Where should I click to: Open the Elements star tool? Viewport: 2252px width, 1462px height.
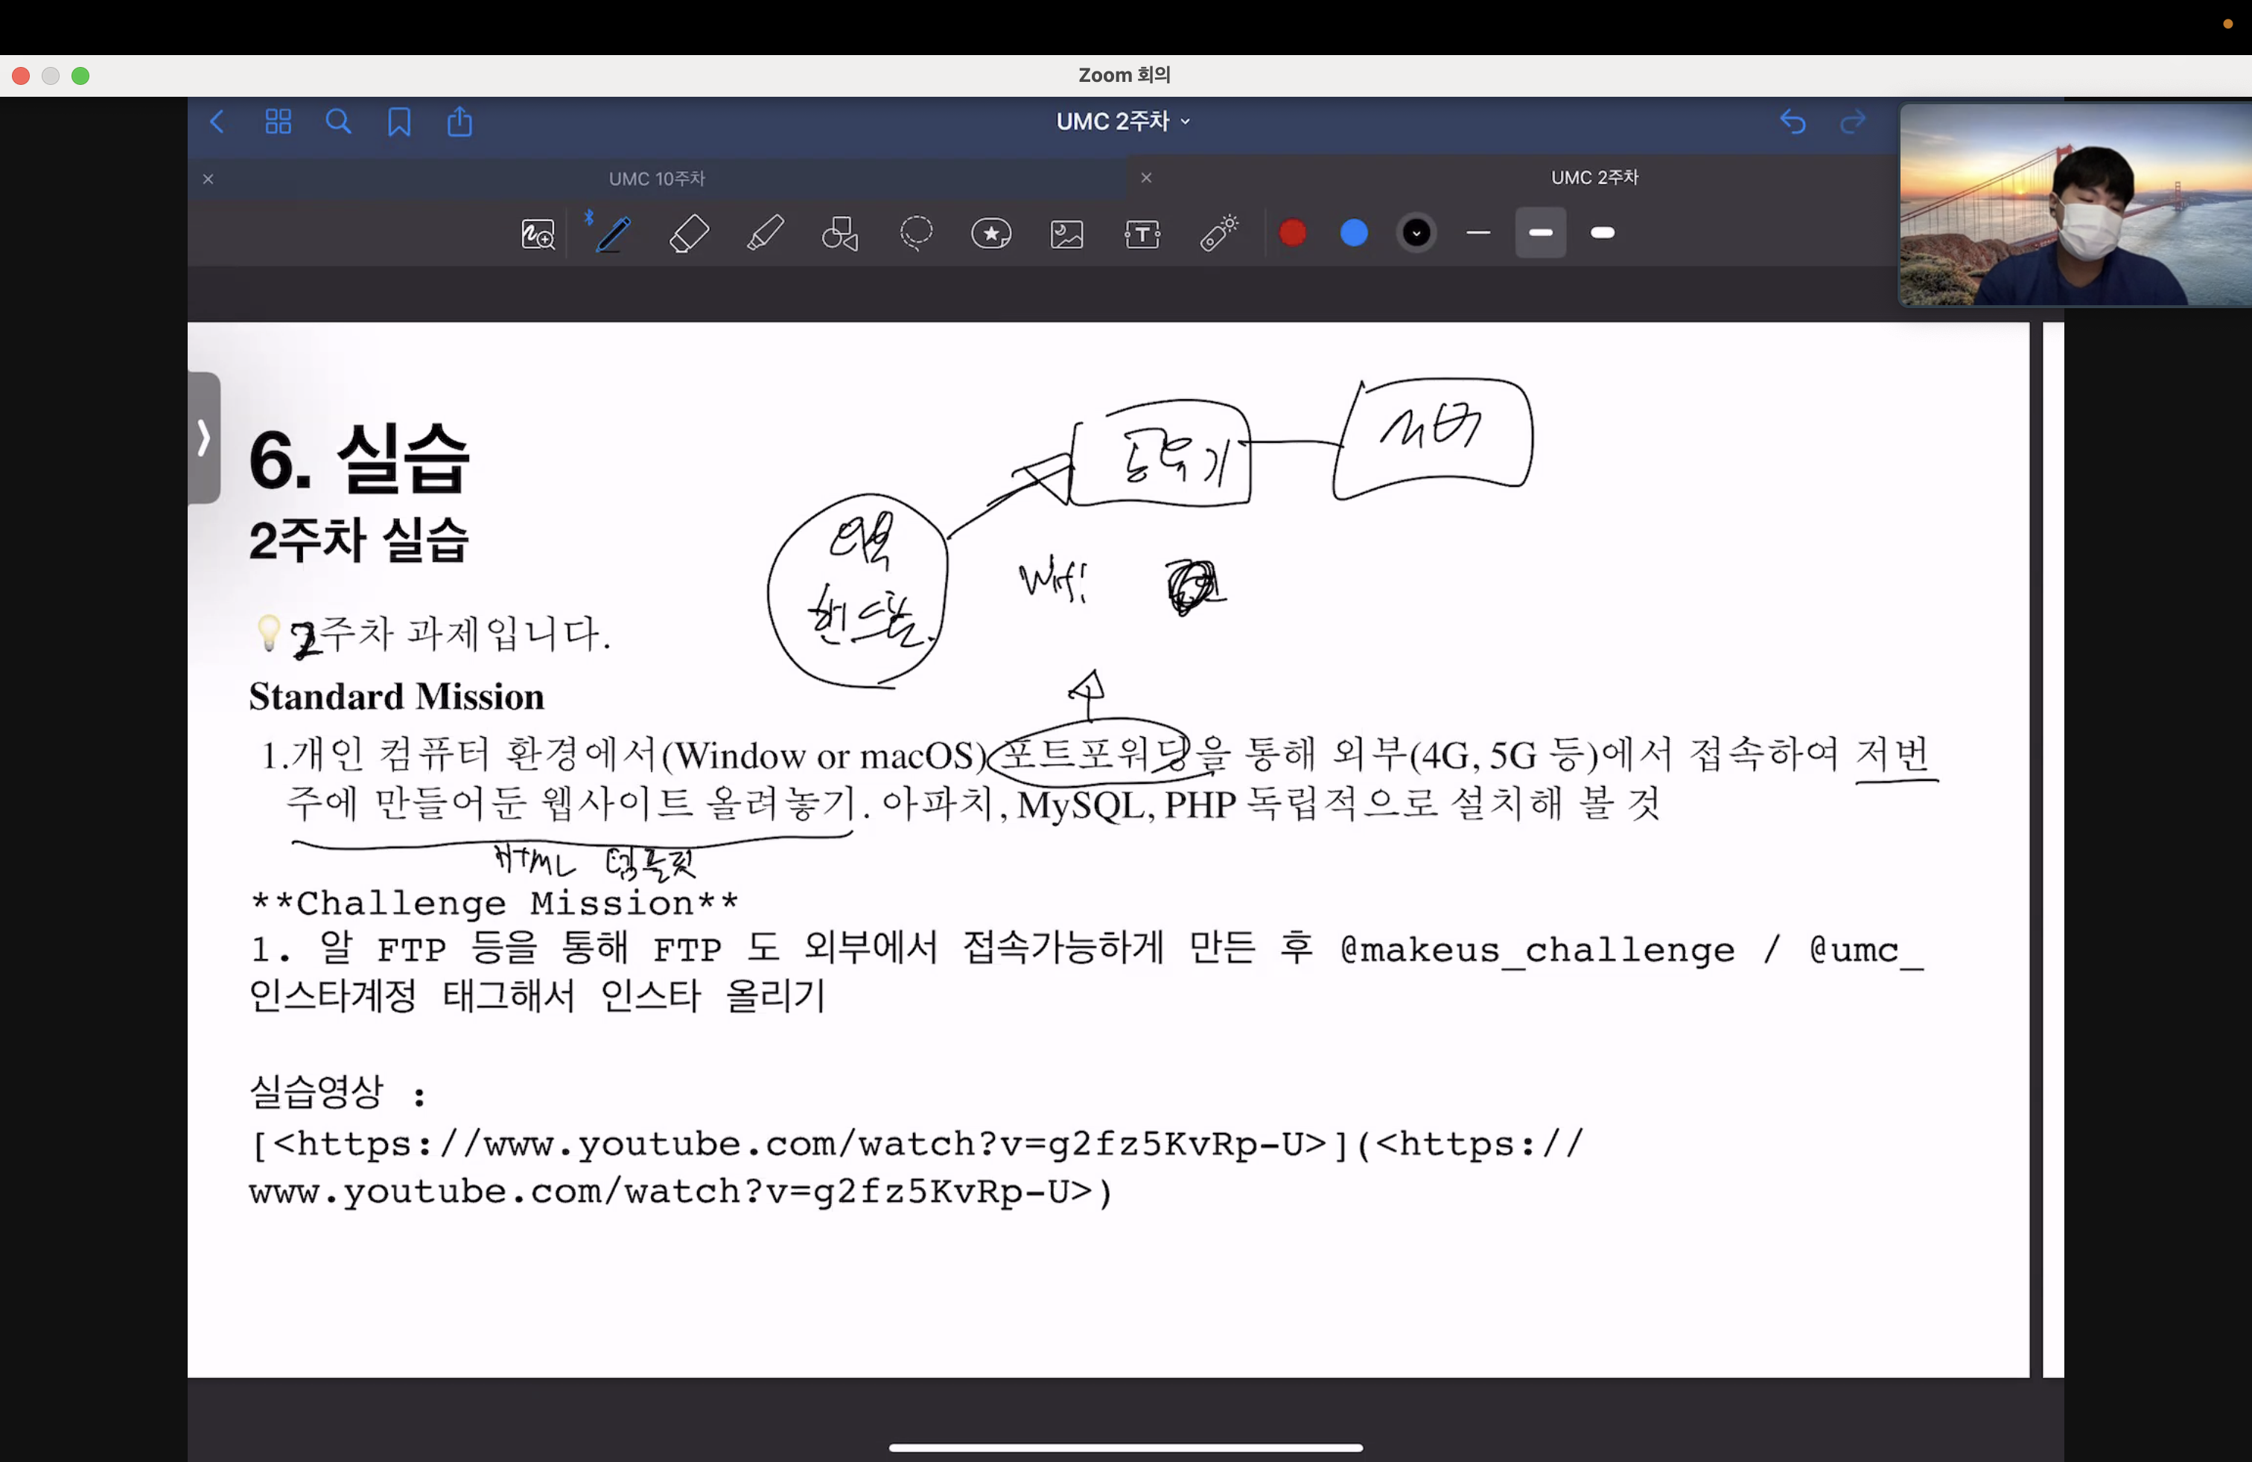pyautogui.click(x=990, y=234)
